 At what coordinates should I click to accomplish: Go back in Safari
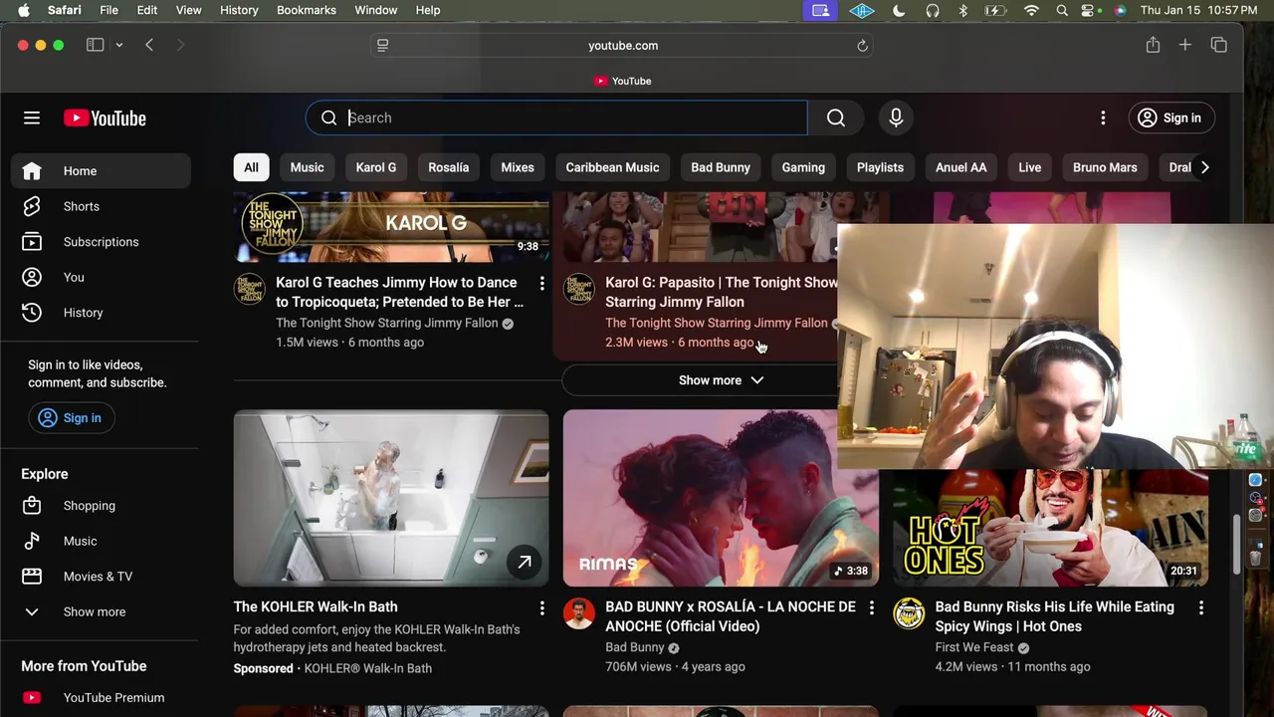click(x=149, y=45)
